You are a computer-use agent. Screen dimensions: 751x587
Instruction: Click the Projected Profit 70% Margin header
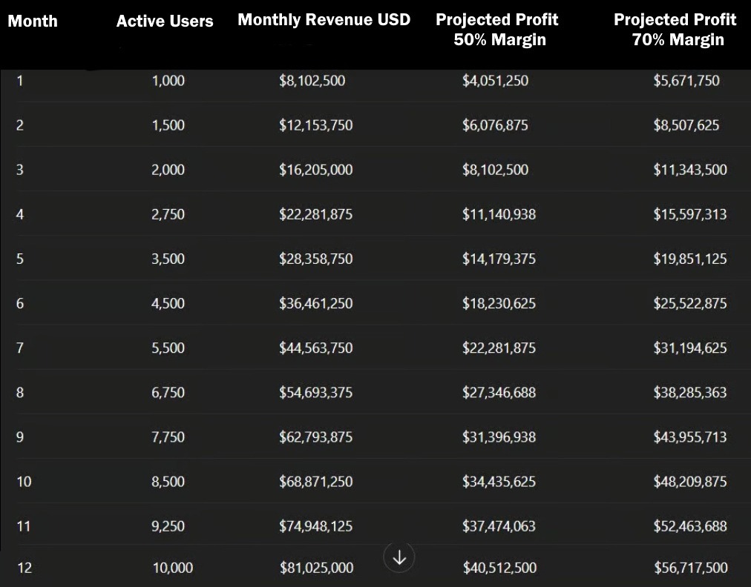tap(675, 30)
